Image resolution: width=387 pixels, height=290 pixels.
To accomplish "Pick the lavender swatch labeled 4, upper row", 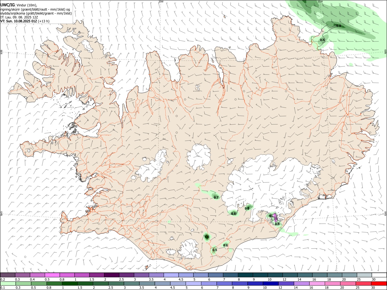I will pos(171,275).
